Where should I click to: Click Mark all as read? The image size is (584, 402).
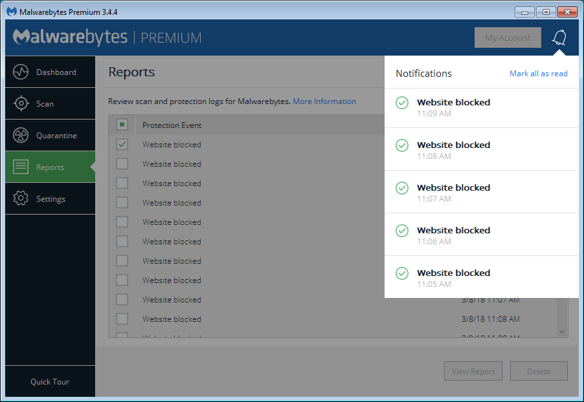pos(539,74)
